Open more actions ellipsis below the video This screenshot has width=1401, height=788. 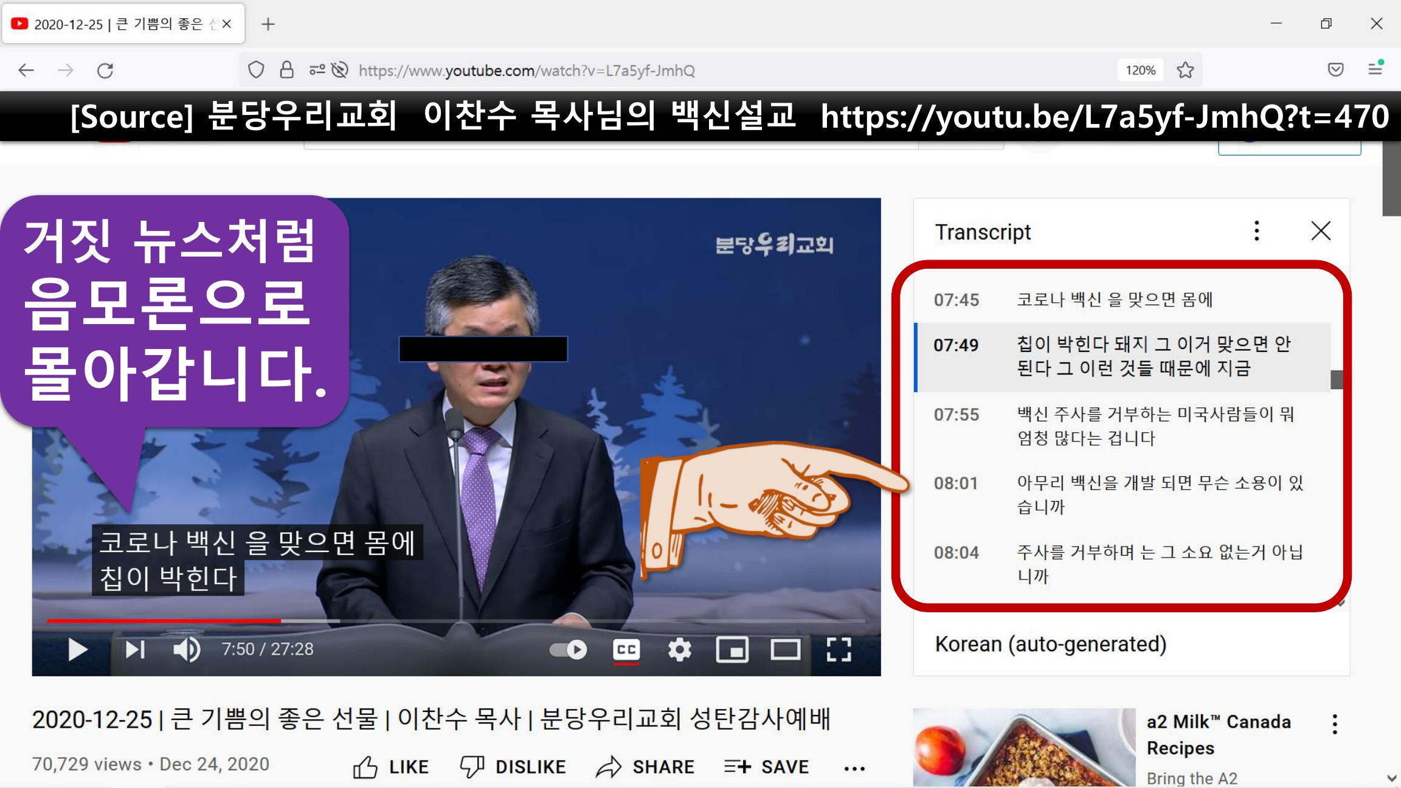(854, 769)
